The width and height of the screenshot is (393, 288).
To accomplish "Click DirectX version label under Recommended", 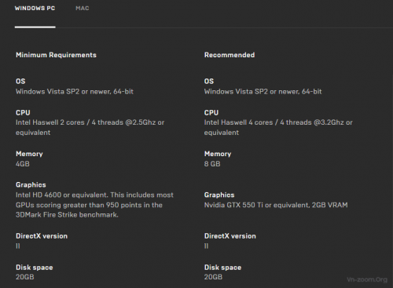I will click(230, 236).
